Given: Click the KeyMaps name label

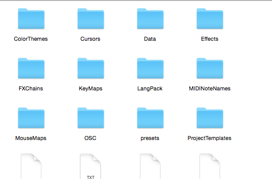Looking at the screenshot, I should (x=91, y=89).
